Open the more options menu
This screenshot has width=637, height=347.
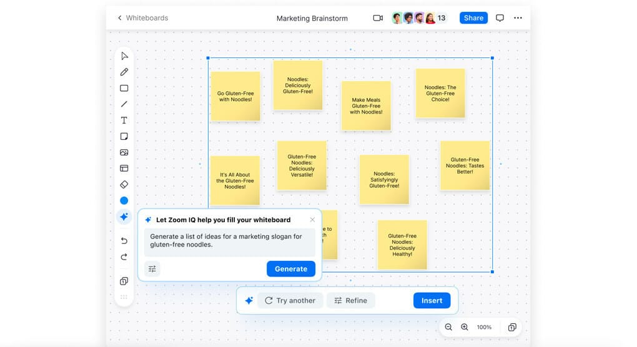tap(518, 18)
